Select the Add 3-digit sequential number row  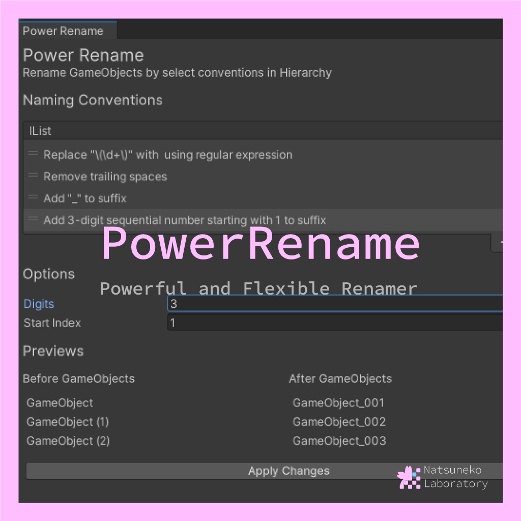263,220
